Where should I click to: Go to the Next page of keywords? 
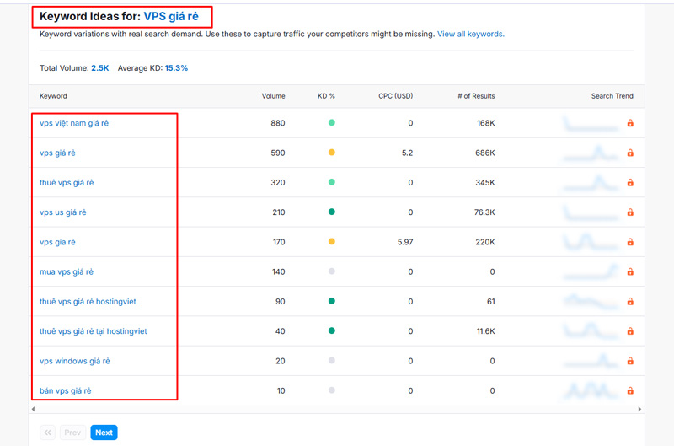click(x=104, y=433)
